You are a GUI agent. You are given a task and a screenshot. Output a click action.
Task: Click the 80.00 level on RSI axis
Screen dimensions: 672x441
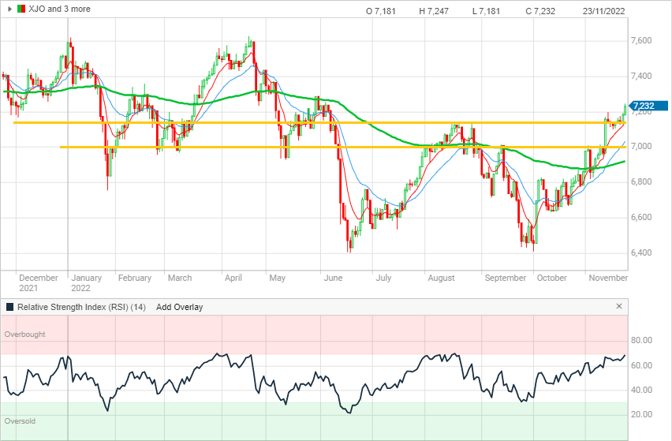(642, 341)
